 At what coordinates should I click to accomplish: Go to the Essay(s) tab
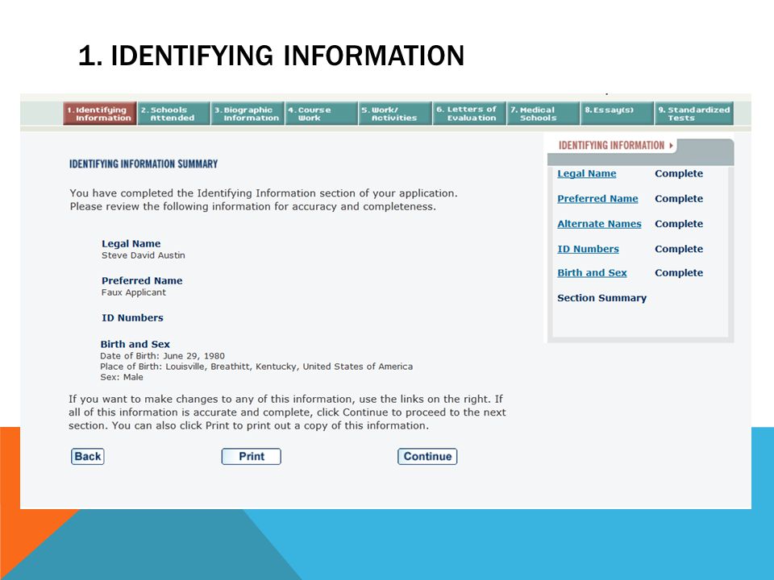[617, 114]
